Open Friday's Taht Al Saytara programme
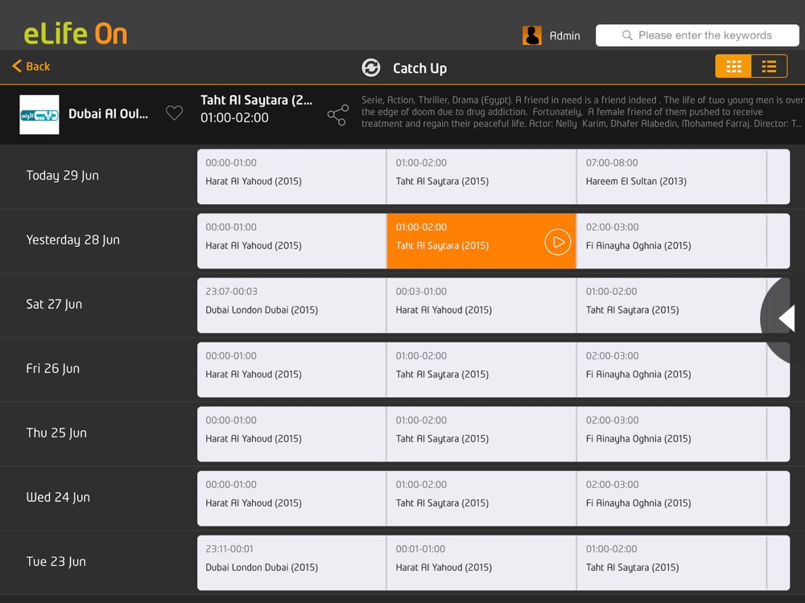805x603 pixels. [481, 370]
